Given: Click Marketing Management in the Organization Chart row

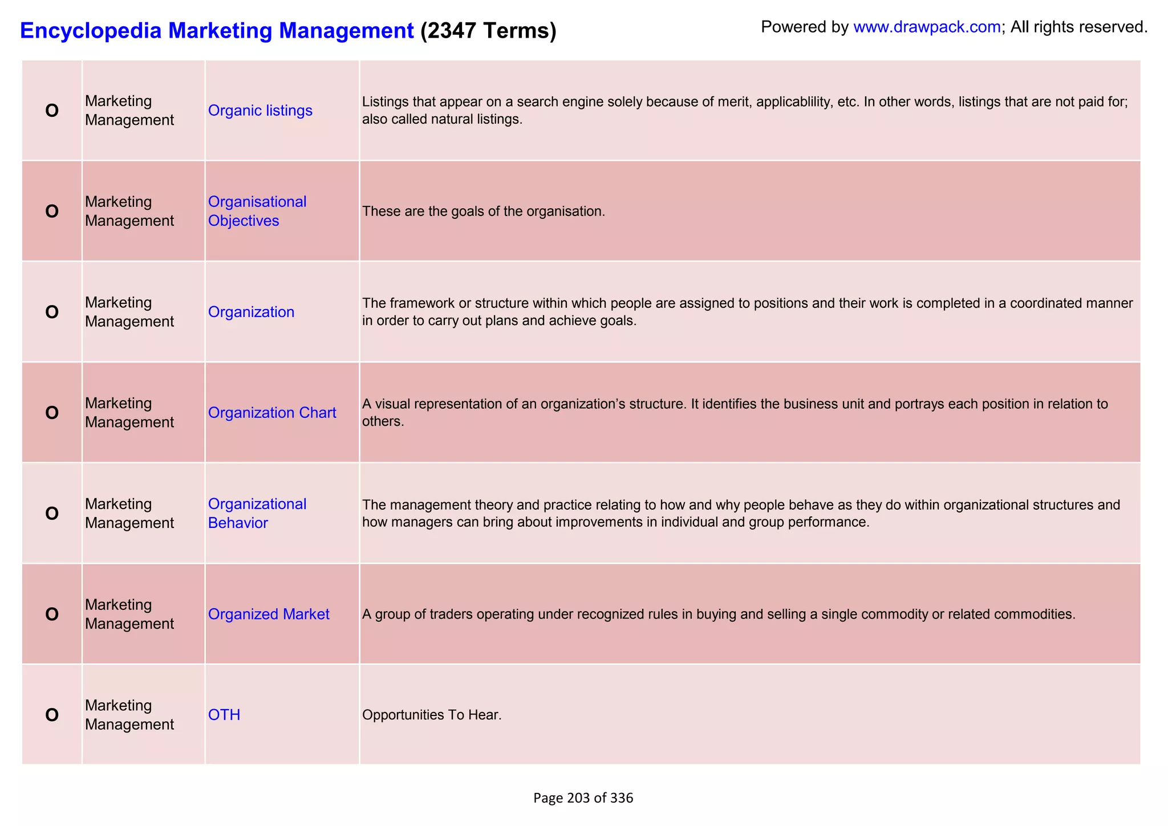Looking at the screenshot, I should 129,413.
